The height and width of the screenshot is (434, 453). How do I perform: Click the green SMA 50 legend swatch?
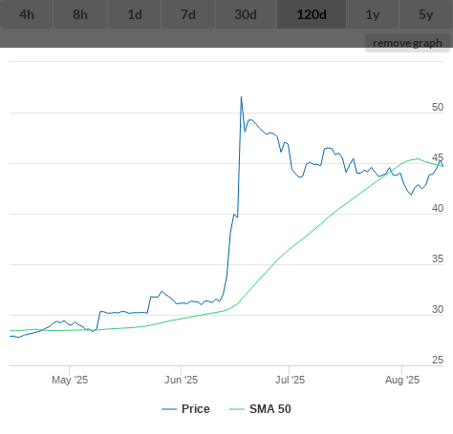pyautogui.click(x=237, y=409)
